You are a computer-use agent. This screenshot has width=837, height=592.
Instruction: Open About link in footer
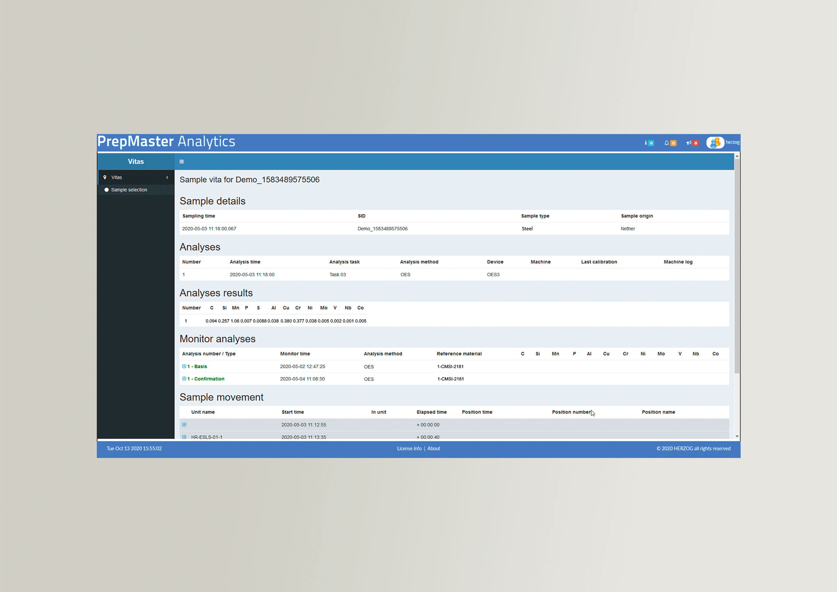point(434,448)
